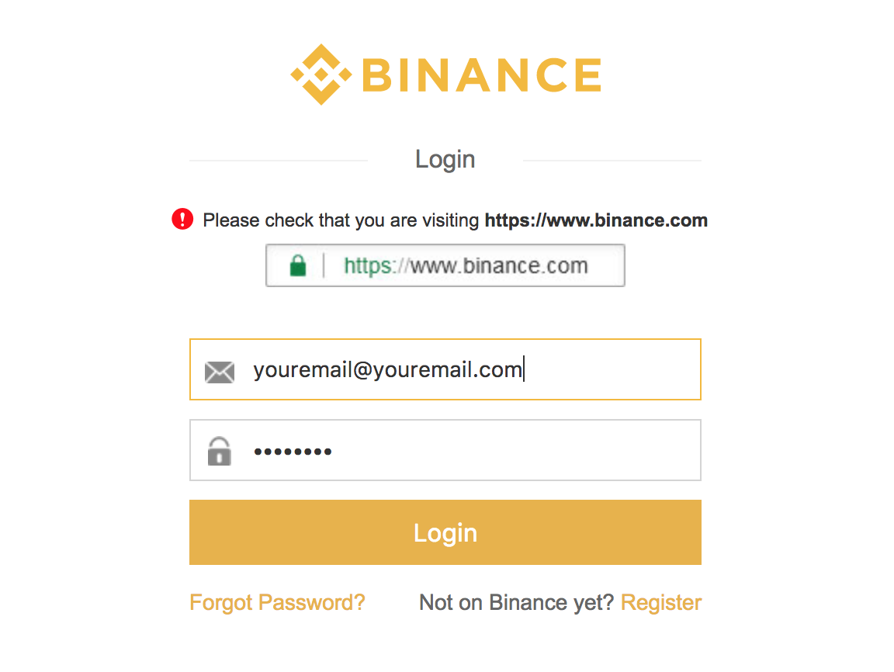Click www.binance.com in the address bar illustration
The width and height of the screenshot is (894, 672).
(x=499, y=265)
